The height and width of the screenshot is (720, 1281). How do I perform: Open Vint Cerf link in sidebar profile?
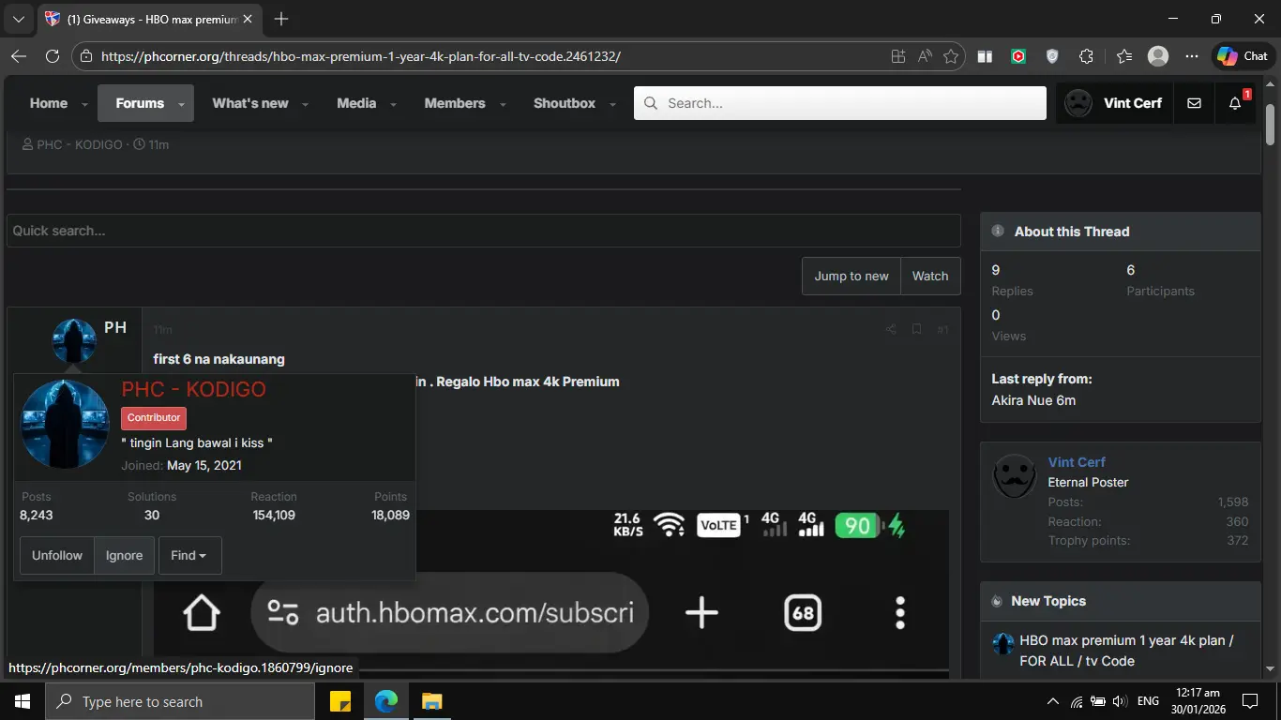(1077, 462)
